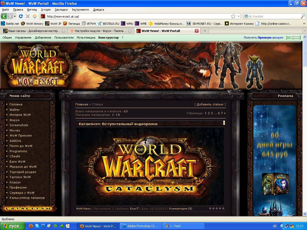Open the Cataclysm video thumbnail

(x=150, y=166)
